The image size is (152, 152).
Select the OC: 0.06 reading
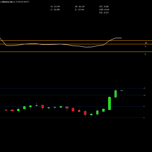[104, 7]
